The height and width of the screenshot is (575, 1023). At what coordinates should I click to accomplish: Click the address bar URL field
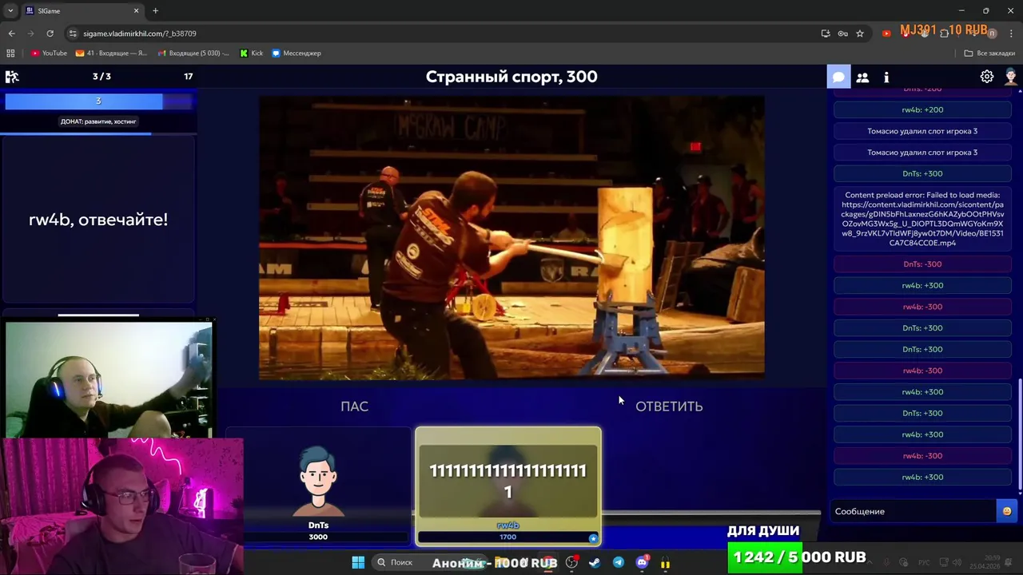click(x=448, y=34)
